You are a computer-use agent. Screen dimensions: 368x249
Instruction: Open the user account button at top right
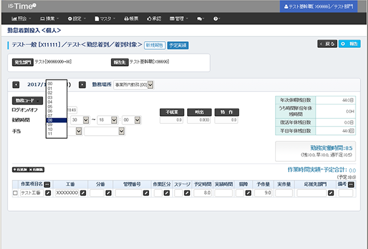pos(319,7)
